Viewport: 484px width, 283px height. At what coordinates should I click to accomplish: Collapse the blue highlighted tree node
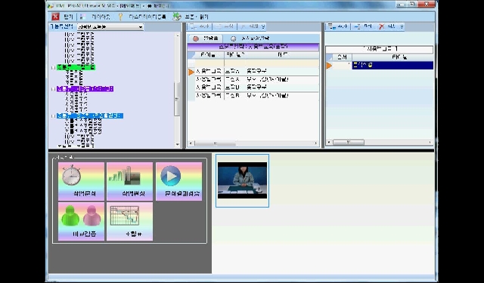point(54,116)
